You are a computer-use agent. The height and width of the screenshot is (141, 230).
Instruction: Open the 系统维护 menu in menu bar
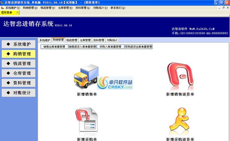[13, 8]
